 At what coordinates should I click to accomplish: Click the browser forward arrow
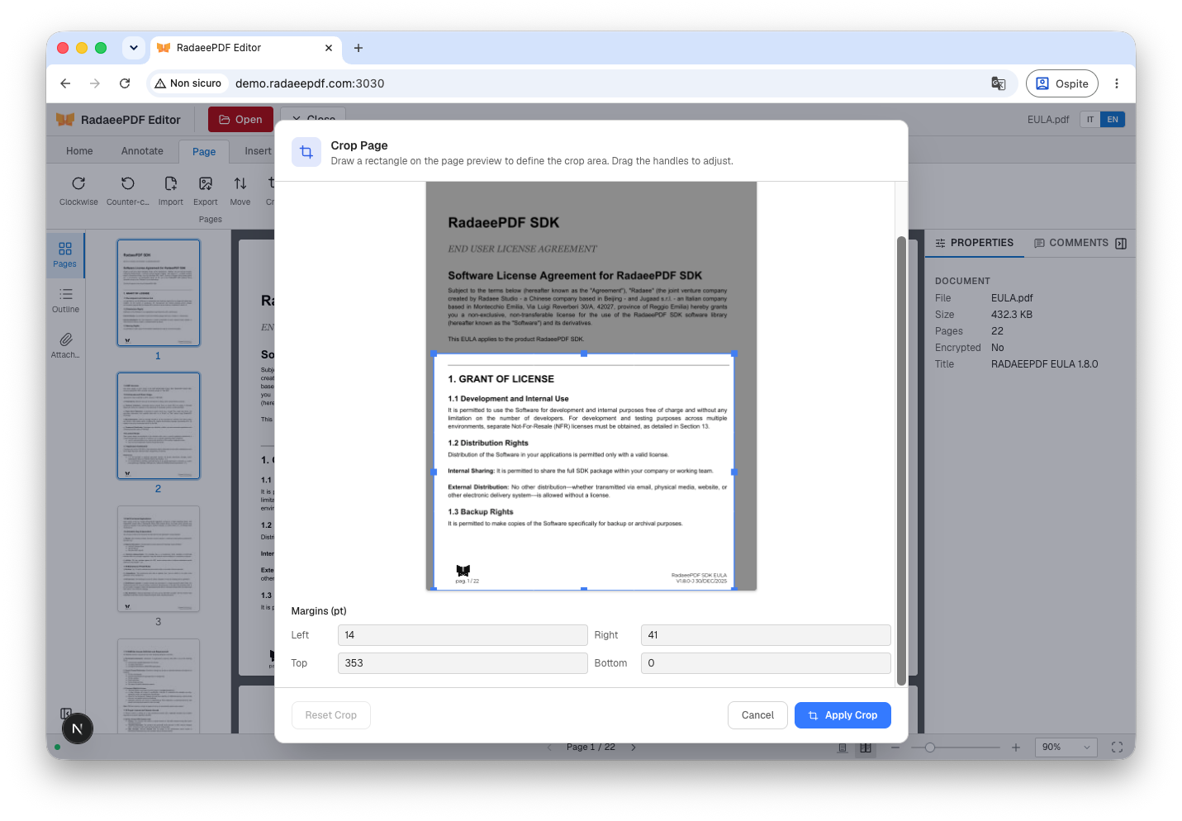tap(95, 83)
